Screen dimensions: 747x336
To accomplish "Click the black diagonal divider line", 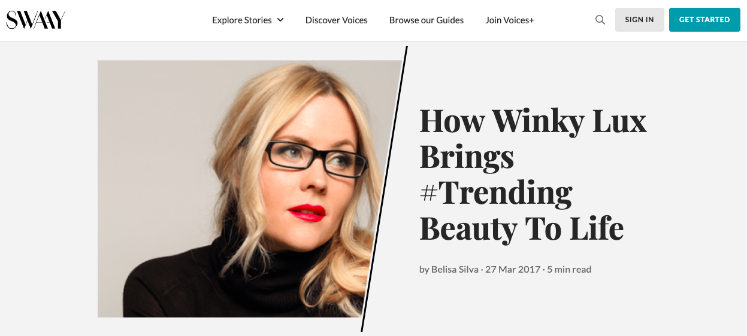I will tap(385, 189).
